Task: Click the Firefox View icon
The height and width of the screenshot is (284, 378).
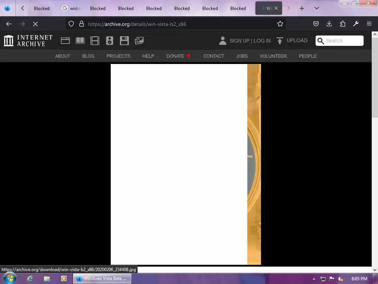Action: click(x=7, y=9)
